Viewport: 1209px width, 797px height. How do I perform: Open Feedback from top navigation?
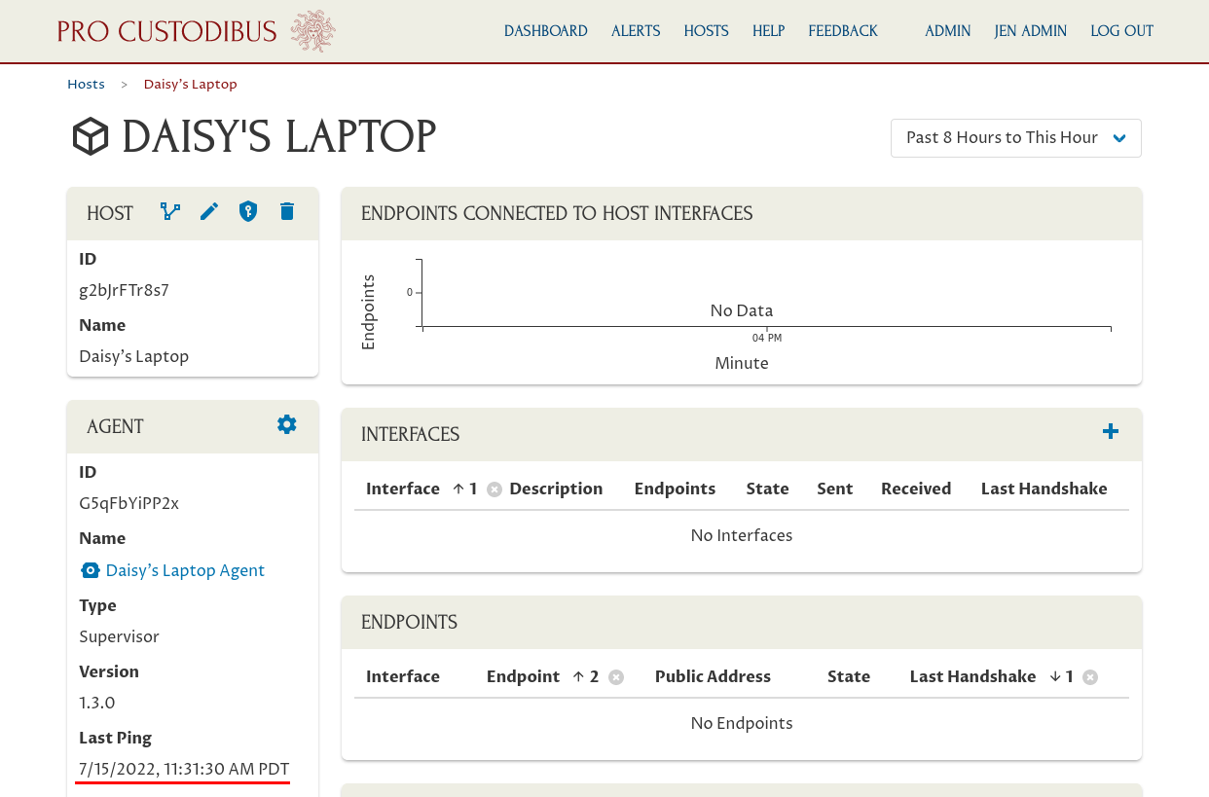[x=843, y=31]
